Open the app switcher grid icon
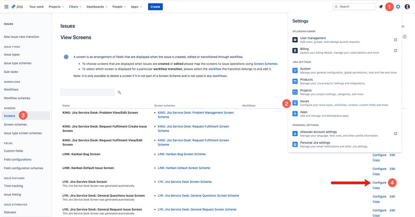415x217 pixels. click(6, 7)
